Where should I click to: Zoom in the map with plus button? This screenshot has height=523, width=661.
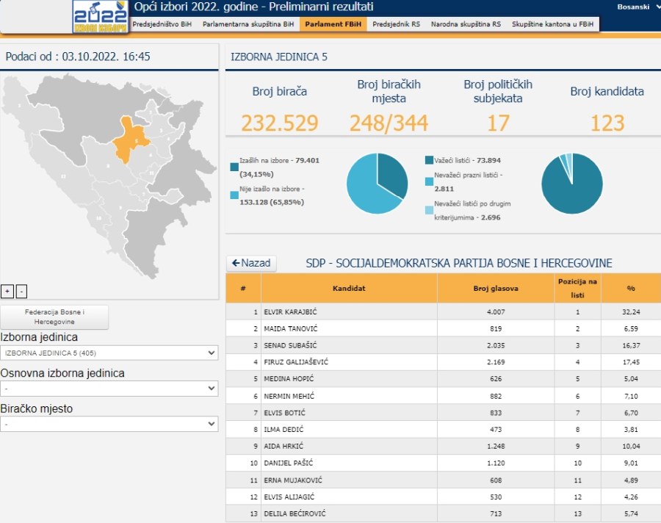click(7, 291)
